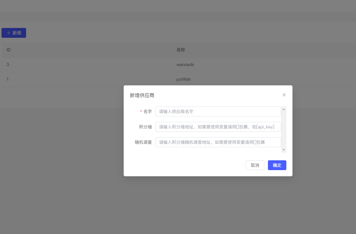Focus the 名字 supplier name input
The image size is (356, 234).
pyautogui.click(x=218, y=111)
